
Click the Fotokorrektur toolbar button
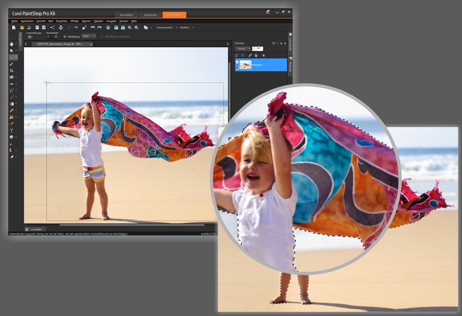[x=165, y=28]
